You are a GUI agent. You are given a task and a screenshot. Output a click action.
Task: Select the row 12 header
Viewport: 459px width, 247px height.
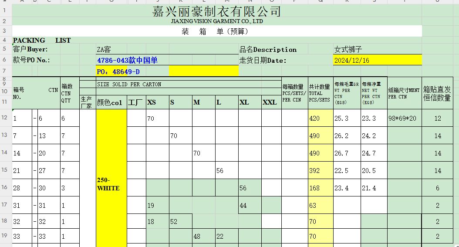4,118
